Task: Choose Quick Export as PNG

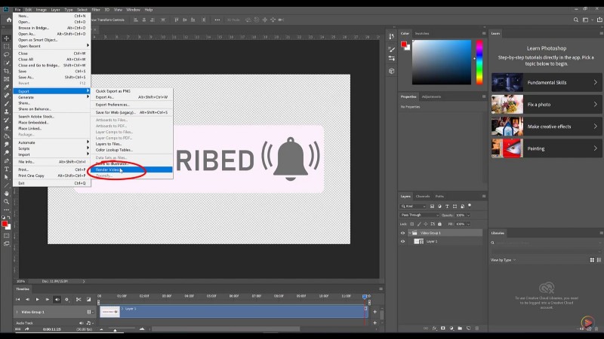Action: [131, 91]
